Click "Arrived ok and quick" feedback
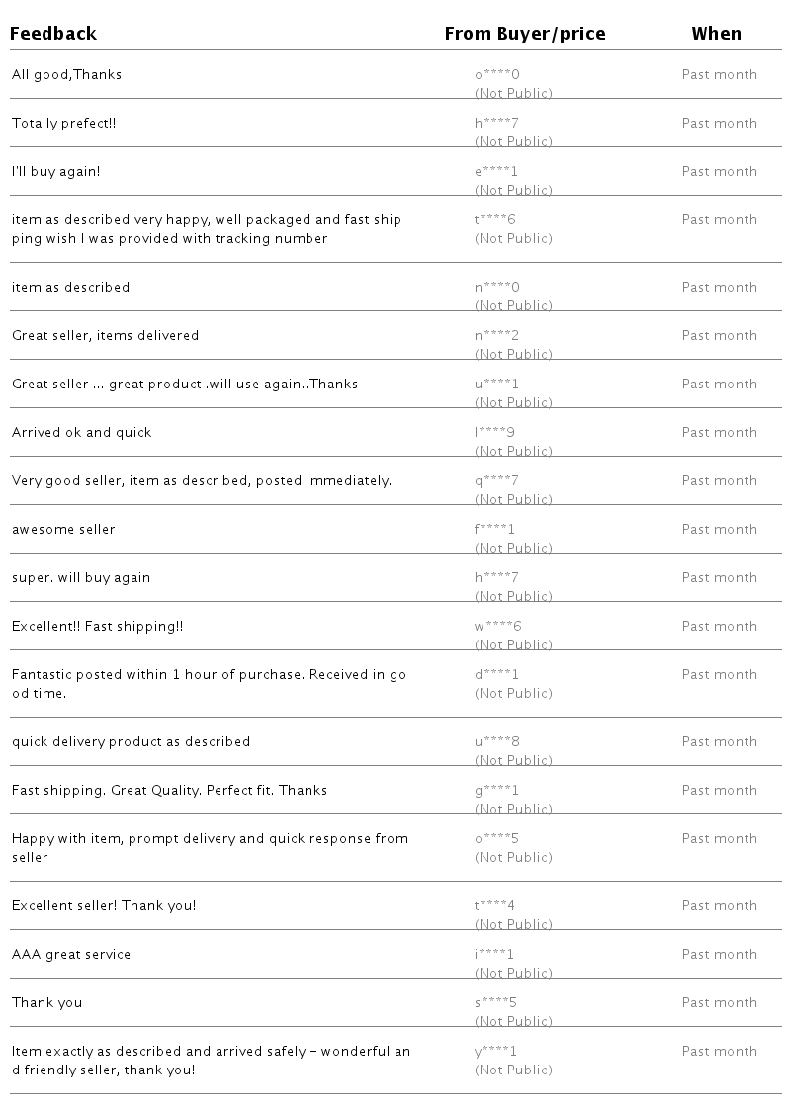Screen dimensions: 791x1113 pyautogui.click(x=82, y=433)
